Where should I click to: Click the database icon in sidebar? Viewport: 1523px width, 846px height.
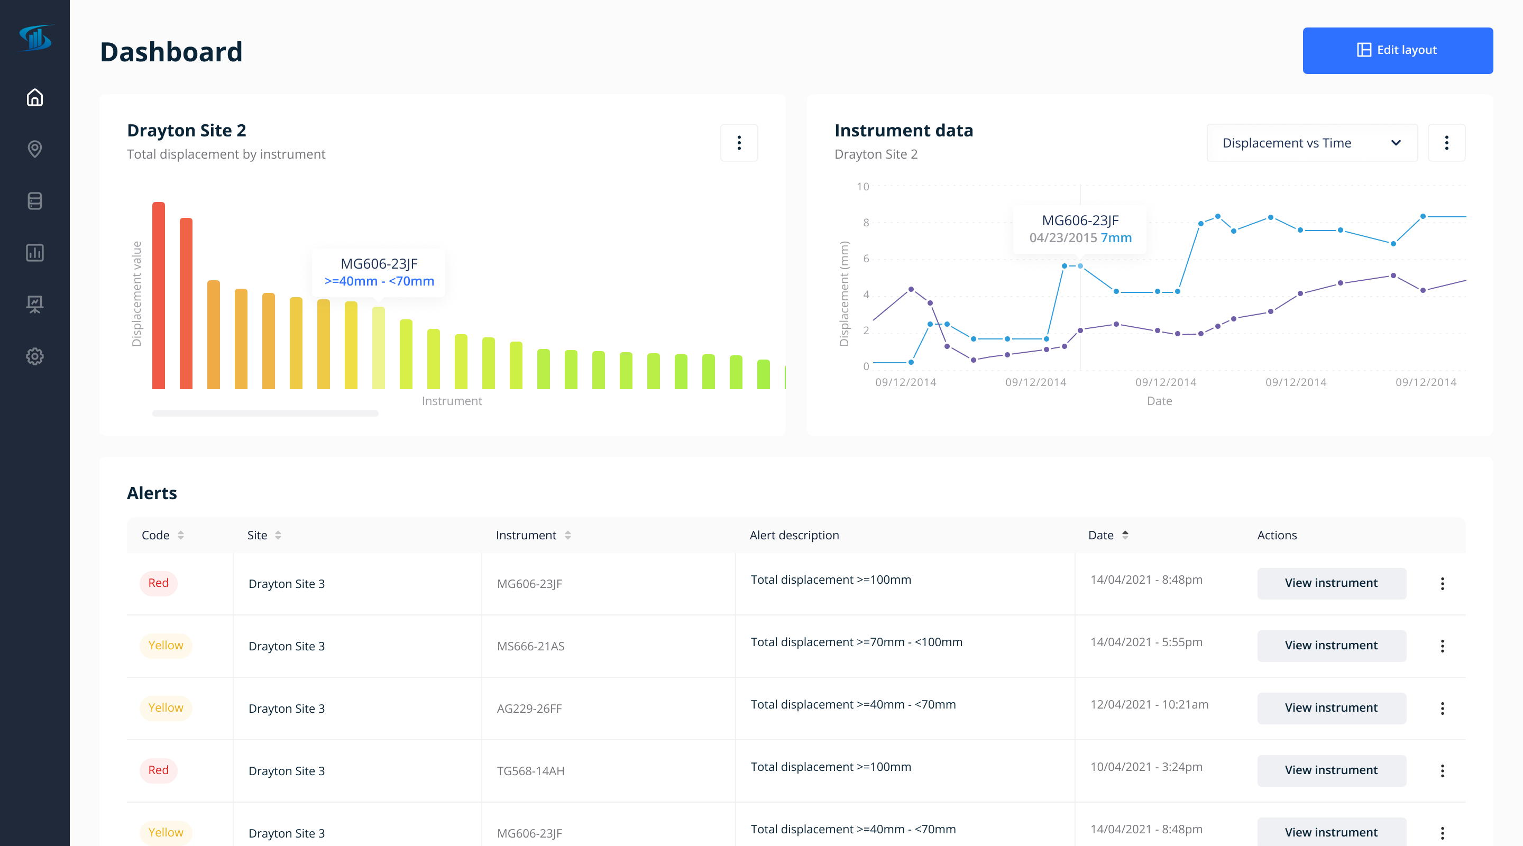click(35, 201)
